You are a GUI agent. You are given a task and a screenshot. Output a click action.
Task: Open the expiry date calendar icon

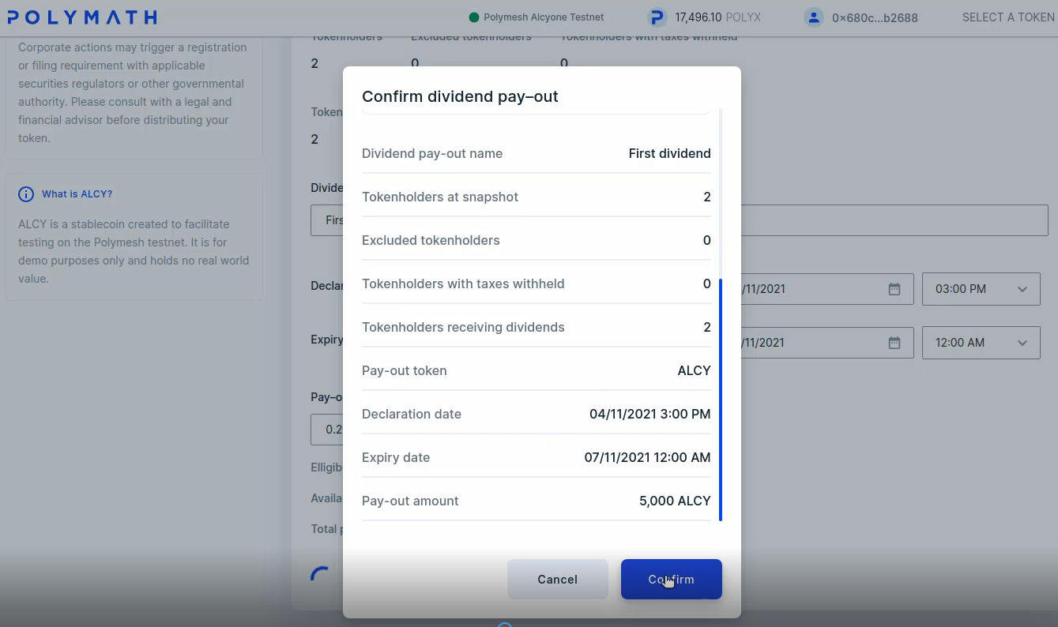click(894, 343)
